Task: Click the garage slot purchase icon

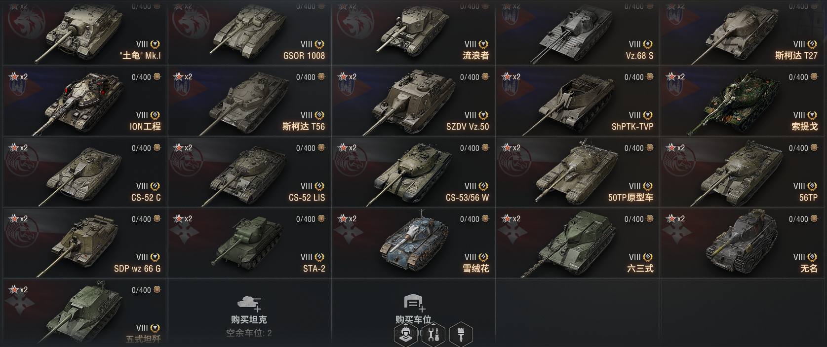Action: (x=414, y=303)
